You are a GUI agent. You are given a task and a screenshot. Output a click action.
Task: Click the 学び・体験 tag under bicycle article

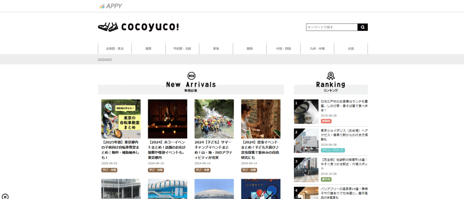coord(109,170)
